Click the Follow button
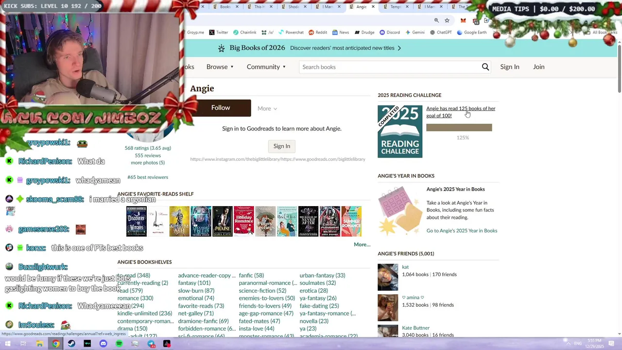 pyautogui.click(x=221, y=108)
